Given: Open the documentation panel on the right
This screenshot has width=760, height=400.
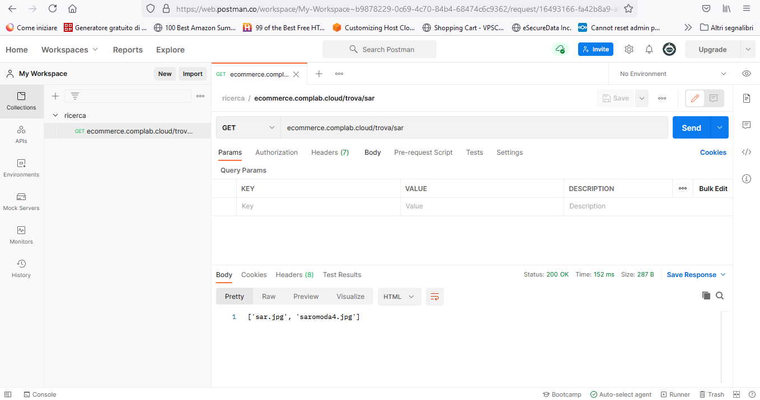Looking at the screenshot, I should (746, 98).
